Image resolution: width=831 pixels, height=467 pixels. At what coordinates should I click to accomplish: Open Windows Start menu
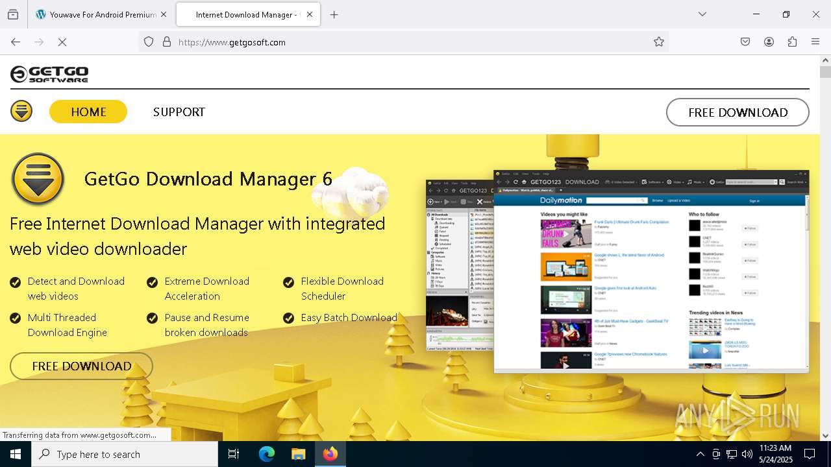[x=16, y=454]
